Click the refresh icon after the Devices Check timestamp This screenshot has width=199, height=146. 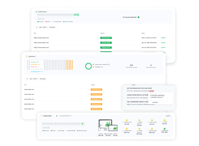[71, 116]
